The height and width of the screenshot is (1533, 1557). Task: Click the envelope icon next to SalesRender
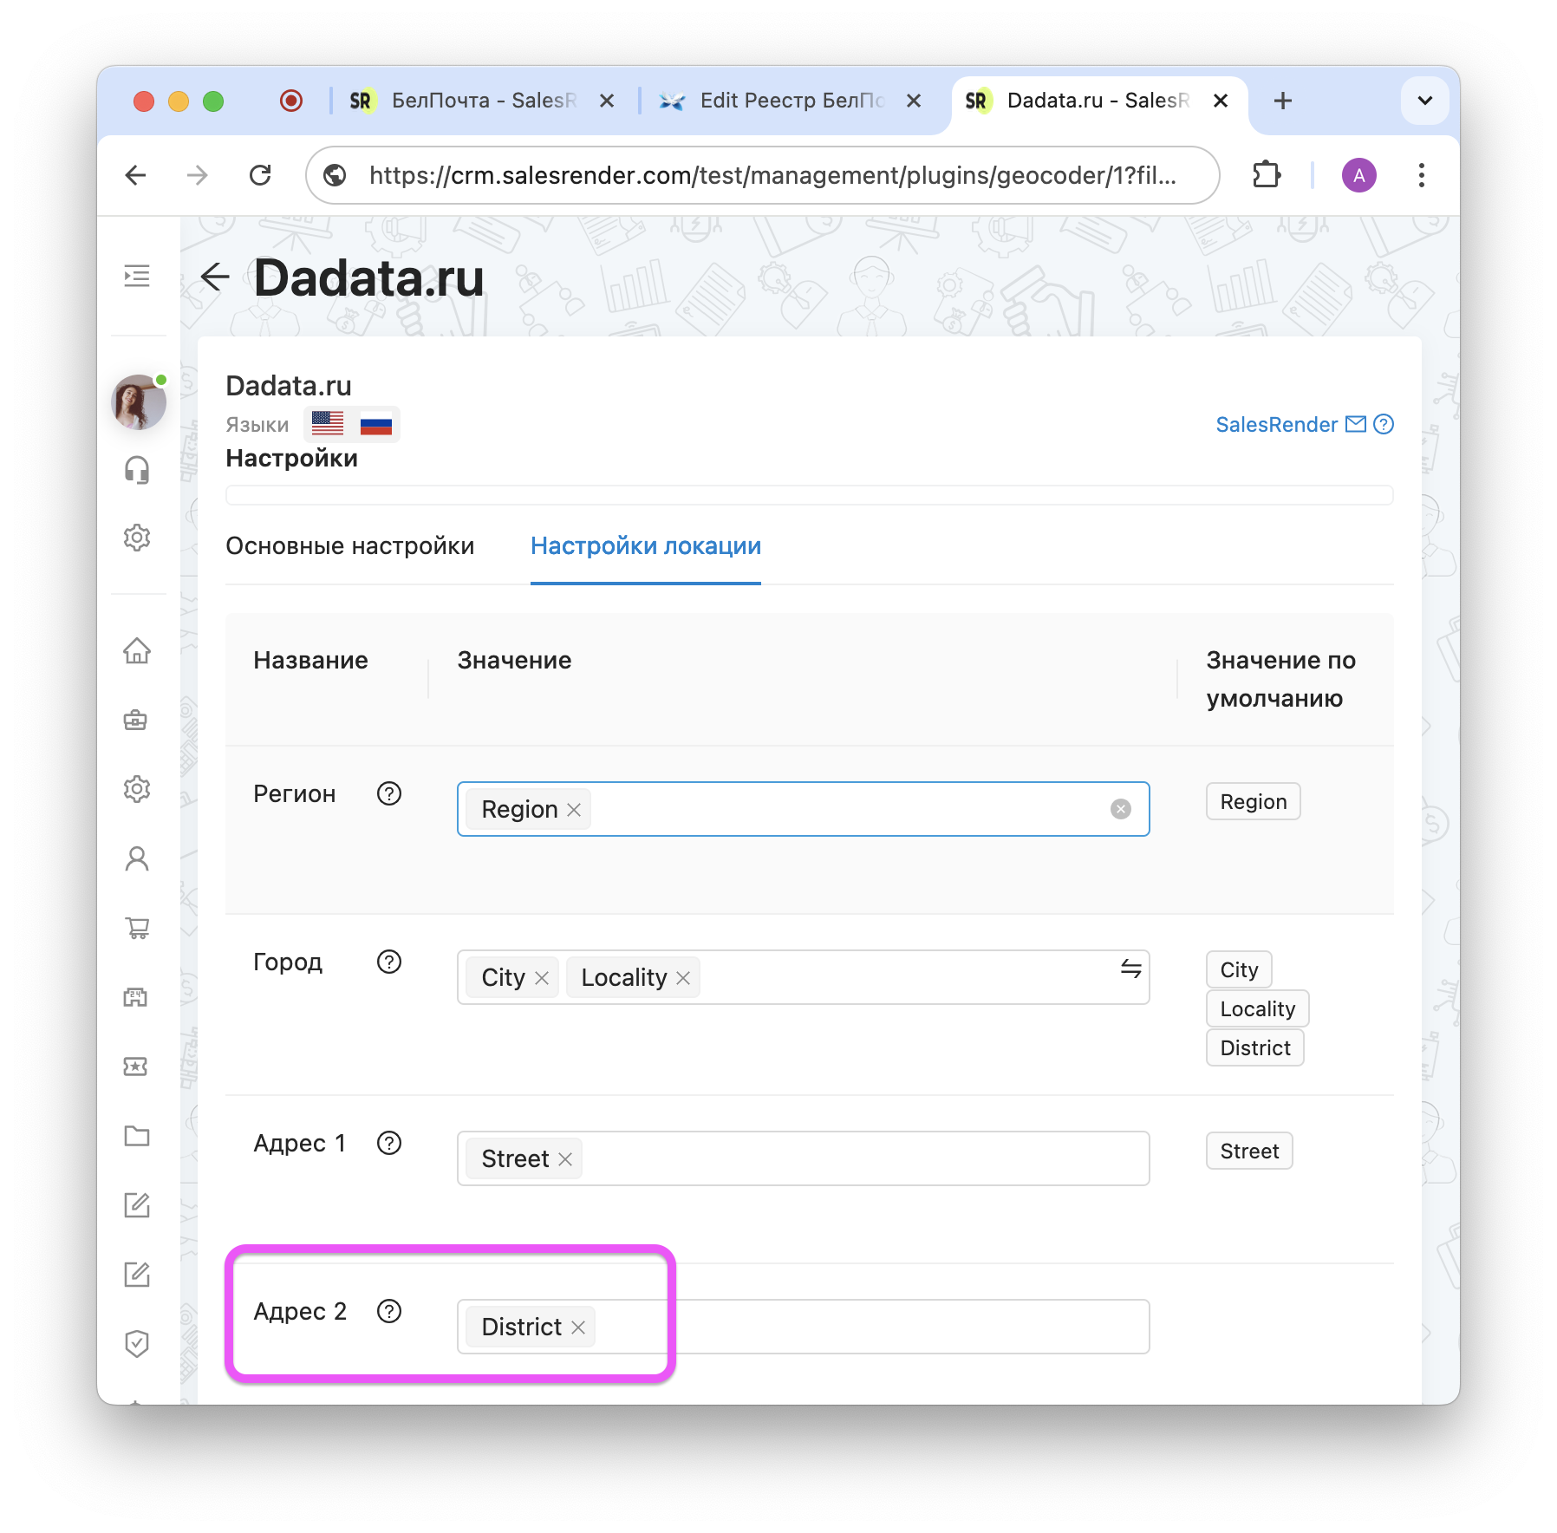tap(1355, 424)
